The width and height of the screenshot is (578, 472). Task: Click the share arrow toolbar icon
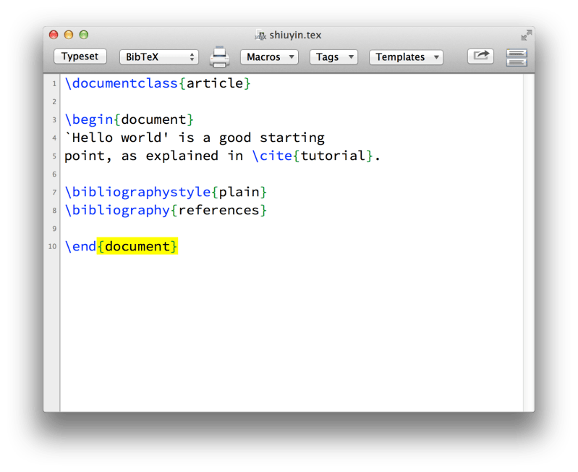480,56
